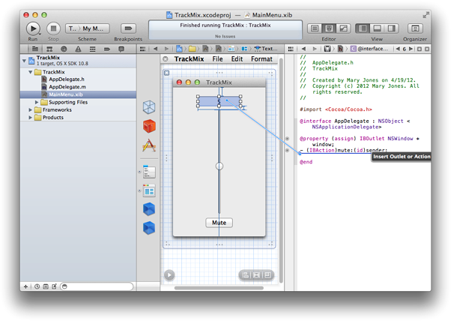Image resolution: width=451 pixels, height=321 pixels.
Task: Add a new file with plus button
Action: coord(25,286)
